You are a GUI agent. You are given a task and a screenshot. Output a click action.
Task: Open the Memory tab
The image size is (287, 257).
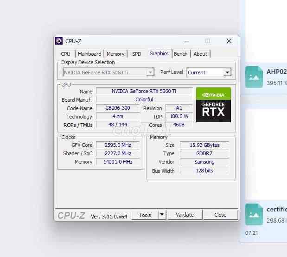pos(115,54)
